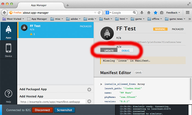Click the UPDATE button
192x115 pixels.
point(109,50)
